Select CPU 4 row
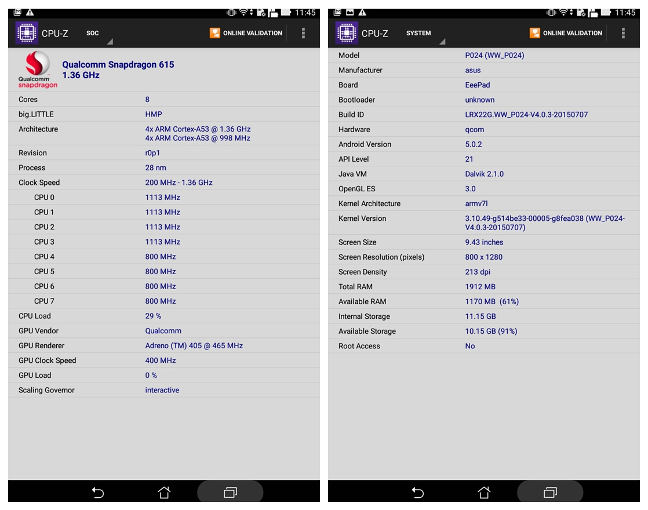This screenshot has width=648, height=510. 164,257
